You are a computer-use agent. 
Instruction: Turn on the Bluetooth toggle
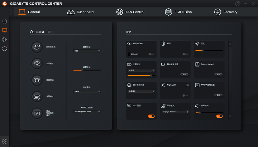pos(185,54)
